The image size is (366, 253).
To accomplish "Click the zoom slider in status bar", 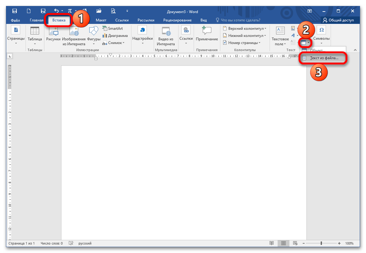I will click(x=321, y=243).
